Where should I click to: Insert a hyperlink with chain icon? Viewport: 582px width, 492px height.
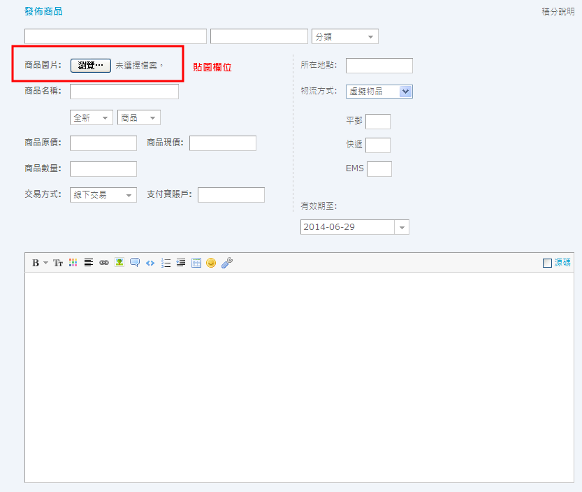[x=104, y=263]
